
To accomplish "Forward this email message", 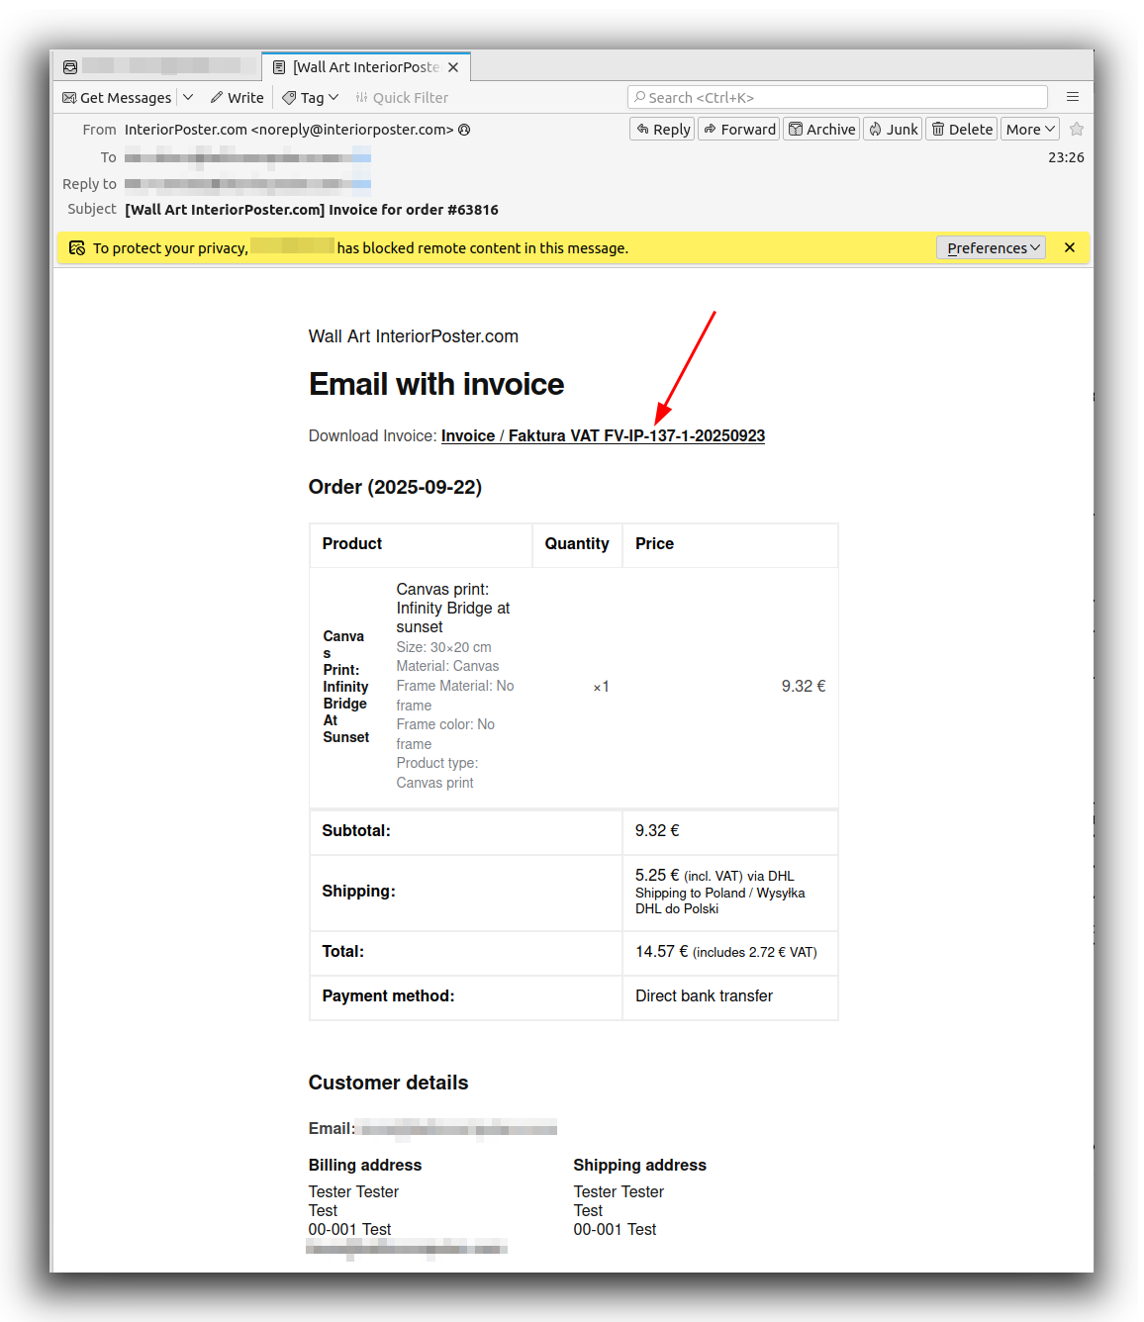I will point(739,130).
